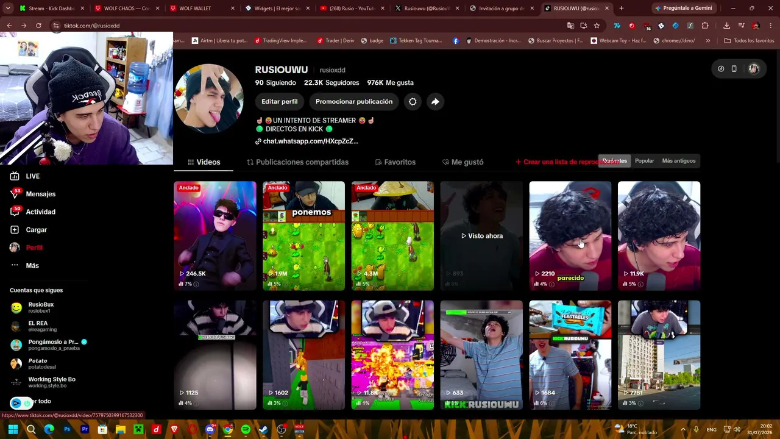
Task: Switch to the Rusio YouTube tab
Action: click(x=353, y=9)
